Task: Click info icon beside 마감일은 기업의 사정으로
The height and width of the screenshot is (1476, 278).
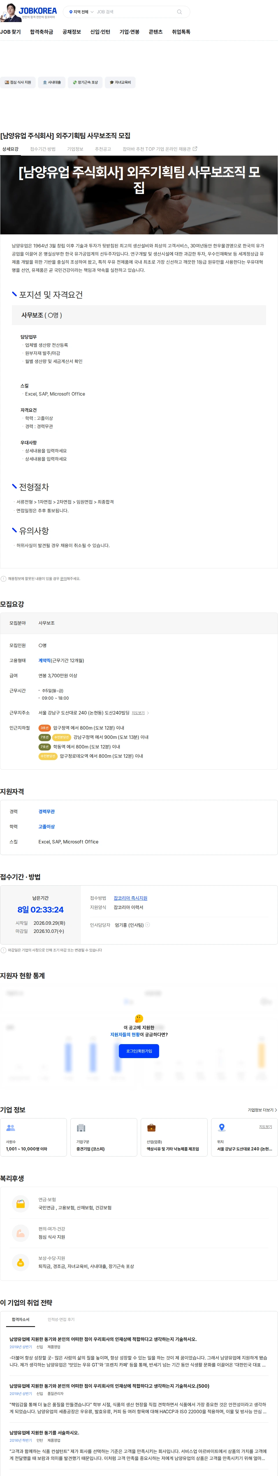Action: [3, 950]
